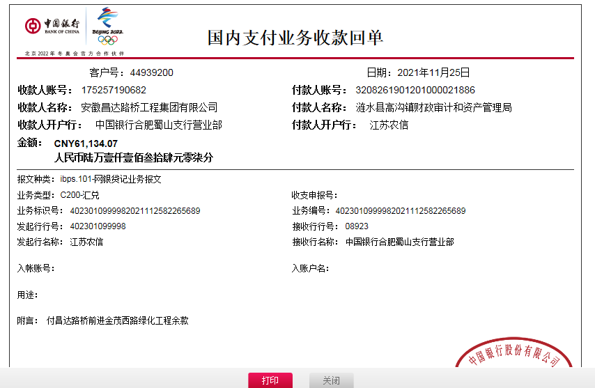This screenshot has height=388, width=595.
Task: Click the red Bank of China seal stamp
Action: pyautogui.click(x=514, y=355)
